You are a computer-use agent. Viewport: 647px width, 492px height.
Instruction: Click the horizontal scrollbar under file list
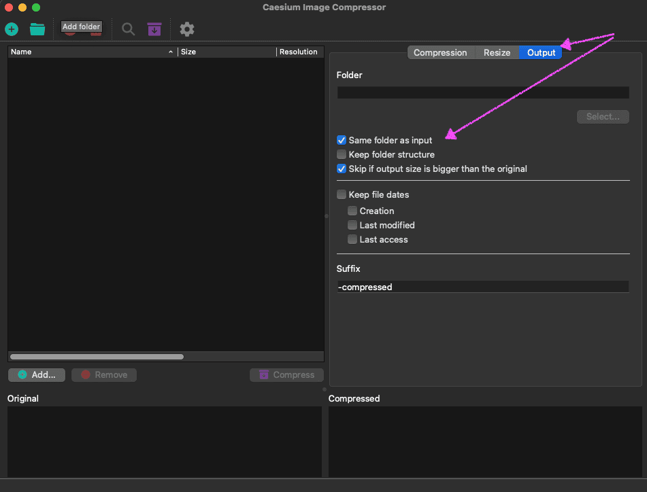coord(97,357)
